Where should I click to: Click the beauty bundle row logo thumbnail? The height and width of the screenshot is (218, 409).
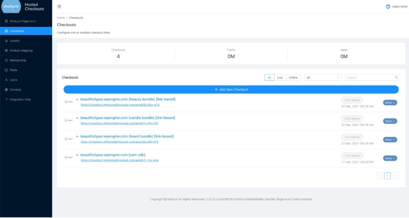tap(69, 102)
